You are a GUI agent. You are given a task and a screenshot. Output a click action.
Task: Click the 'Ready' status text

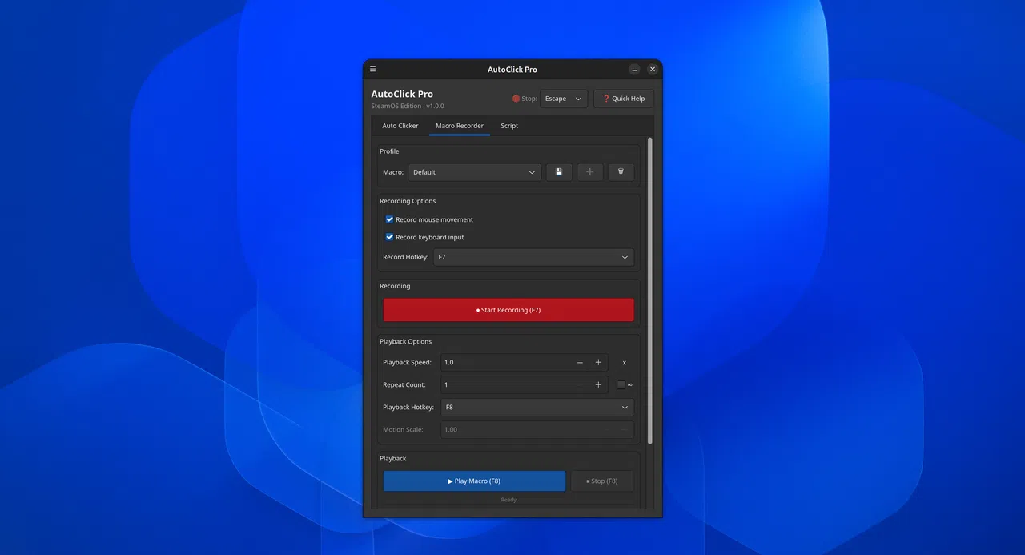point(508,500)
